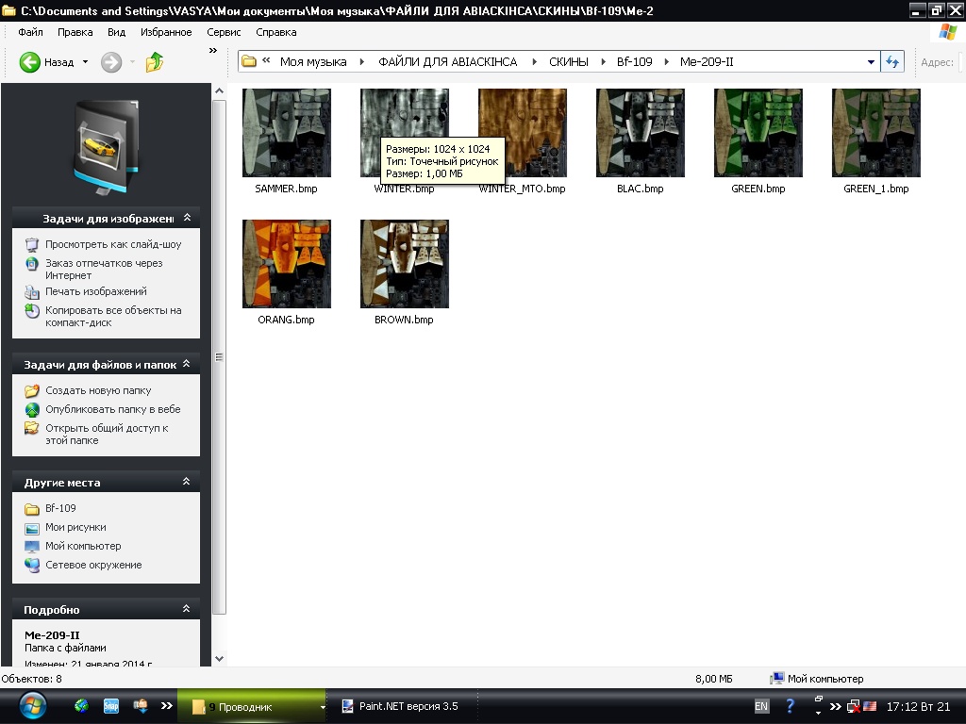Expand the toolbar overflow chevron
This screenshot has width=966, height=724.
[213, 51]
